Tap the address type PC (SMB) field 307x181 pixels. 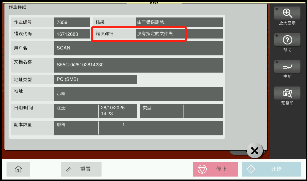[x=95, y=79]
